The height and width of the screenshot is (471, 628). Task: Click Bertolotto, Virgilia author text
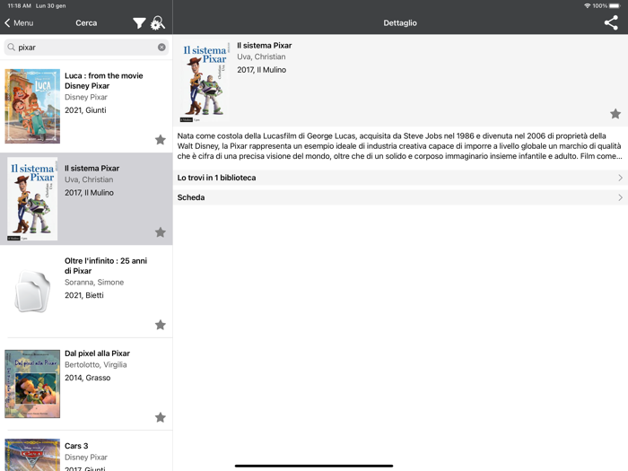coord(96,365)
